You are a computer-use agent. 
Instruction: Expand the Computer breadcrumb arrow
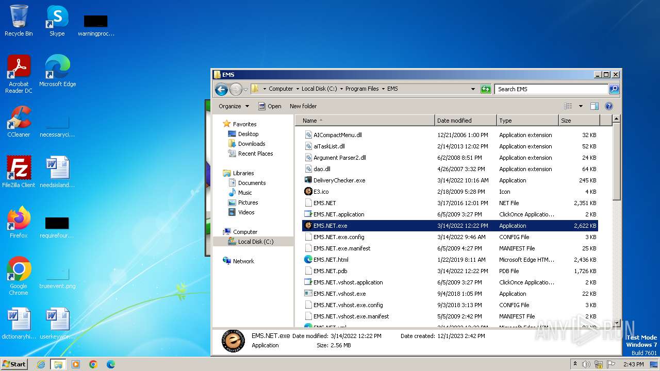tap(298, 89)
